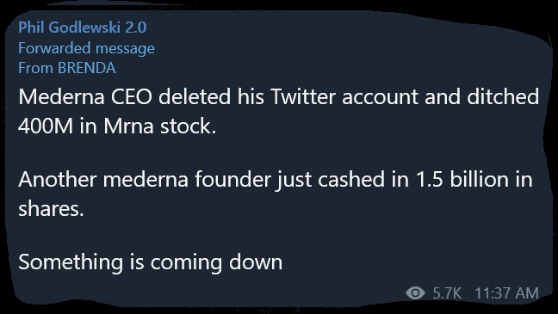This screenshot has height=314, width=558.
Task: Click the Something is coming down line
Action: [x=150, y=262]
